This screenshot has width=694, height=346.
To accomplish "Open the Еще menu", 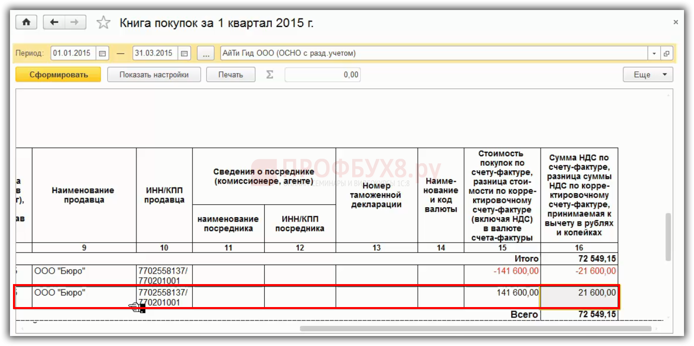I will coord(648,75).
